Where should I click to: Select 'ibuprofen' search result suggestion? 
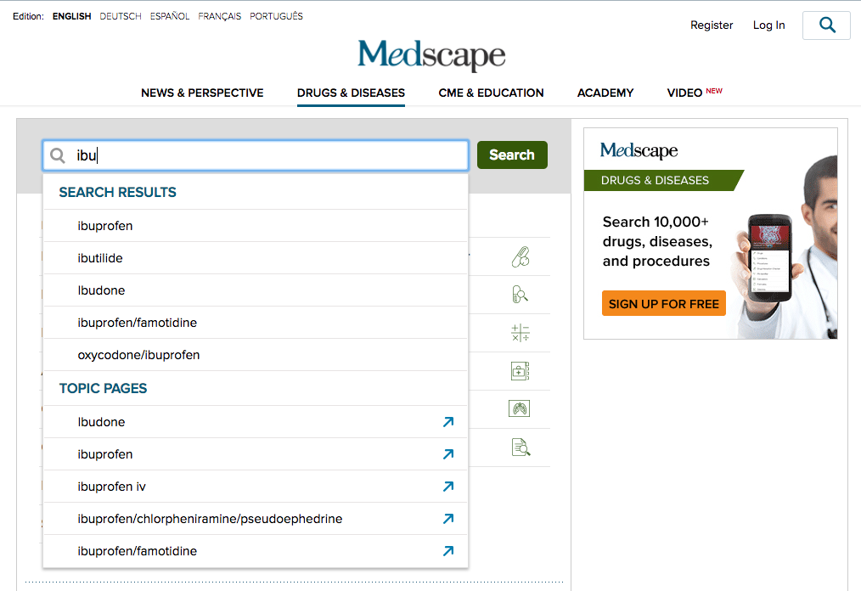(x=256, y=226)
